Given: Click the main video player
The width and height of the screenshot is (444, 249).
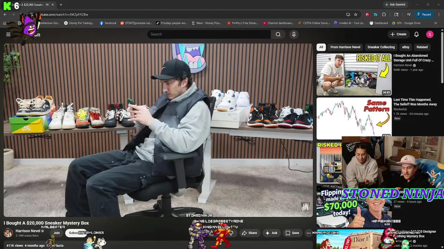Looking at the screenshot, I should tap(158, 130).
